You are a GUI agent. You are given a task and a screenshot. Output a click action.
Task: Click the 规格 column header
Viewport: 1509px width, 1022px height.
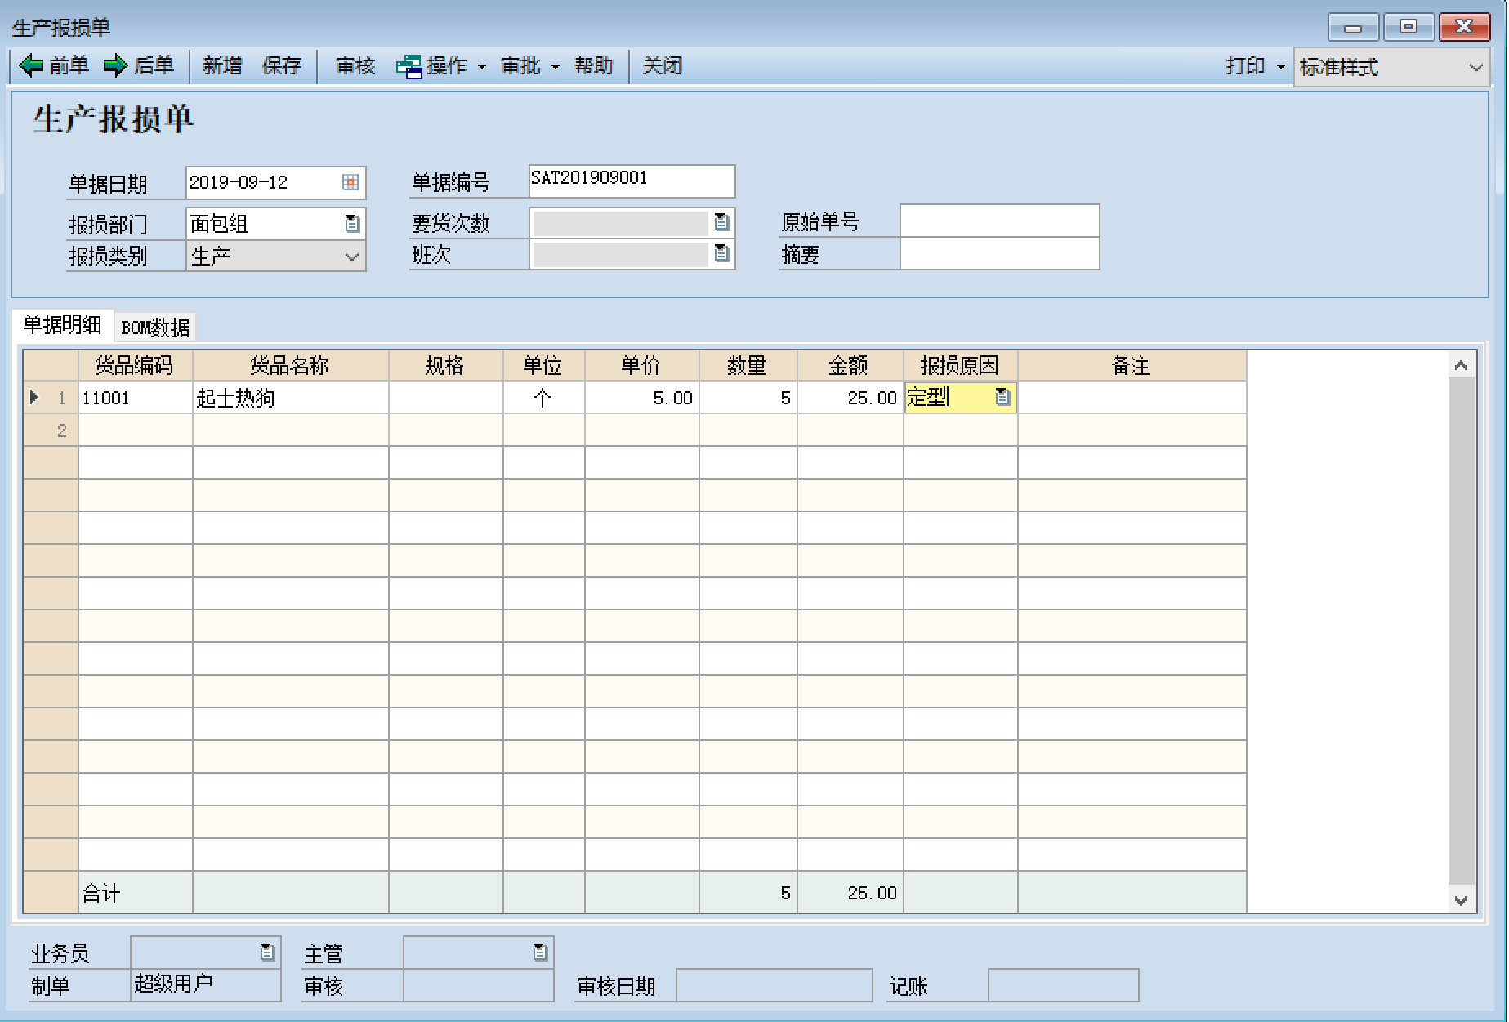point(445,365)
